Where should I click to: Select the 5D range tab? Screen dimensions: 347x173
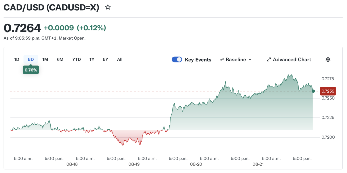point(31,59)
